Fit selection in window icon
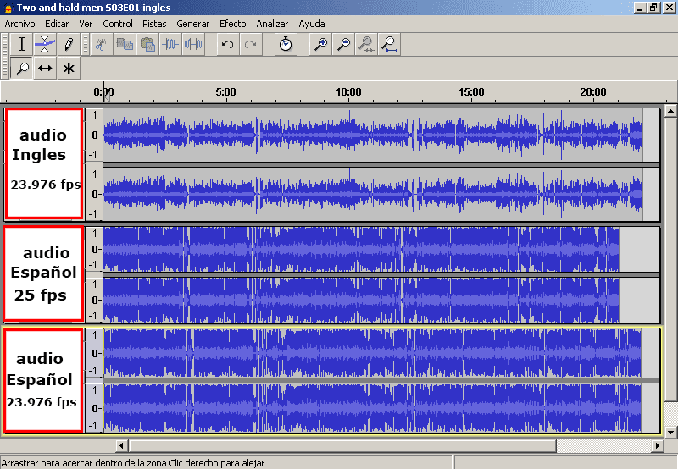Screen dimensions: 678x469 pos(366,45)
